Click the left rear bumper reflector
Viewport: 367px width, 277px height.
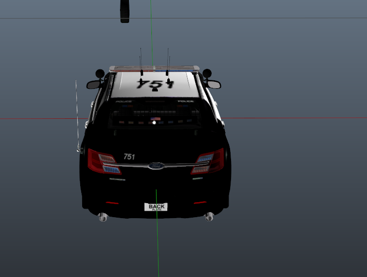(x=112, y=203)
